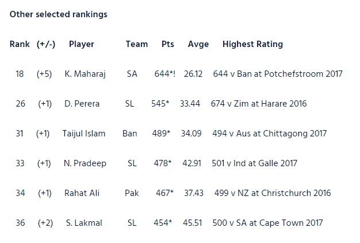
Task: Click '494 v Aus at Chittagong 2017'
Action: [x=270, y=134]
